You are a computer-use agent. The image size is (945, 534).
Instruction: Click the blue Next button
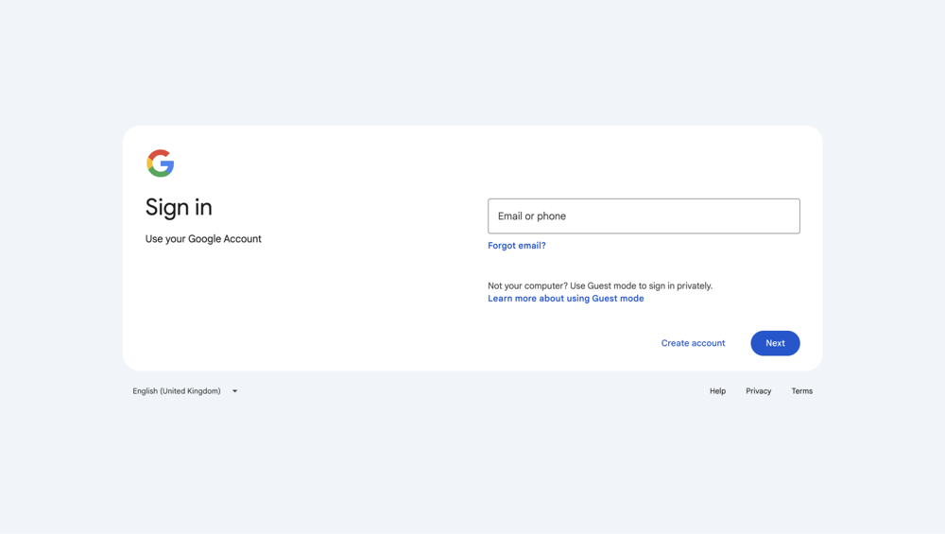775,343
